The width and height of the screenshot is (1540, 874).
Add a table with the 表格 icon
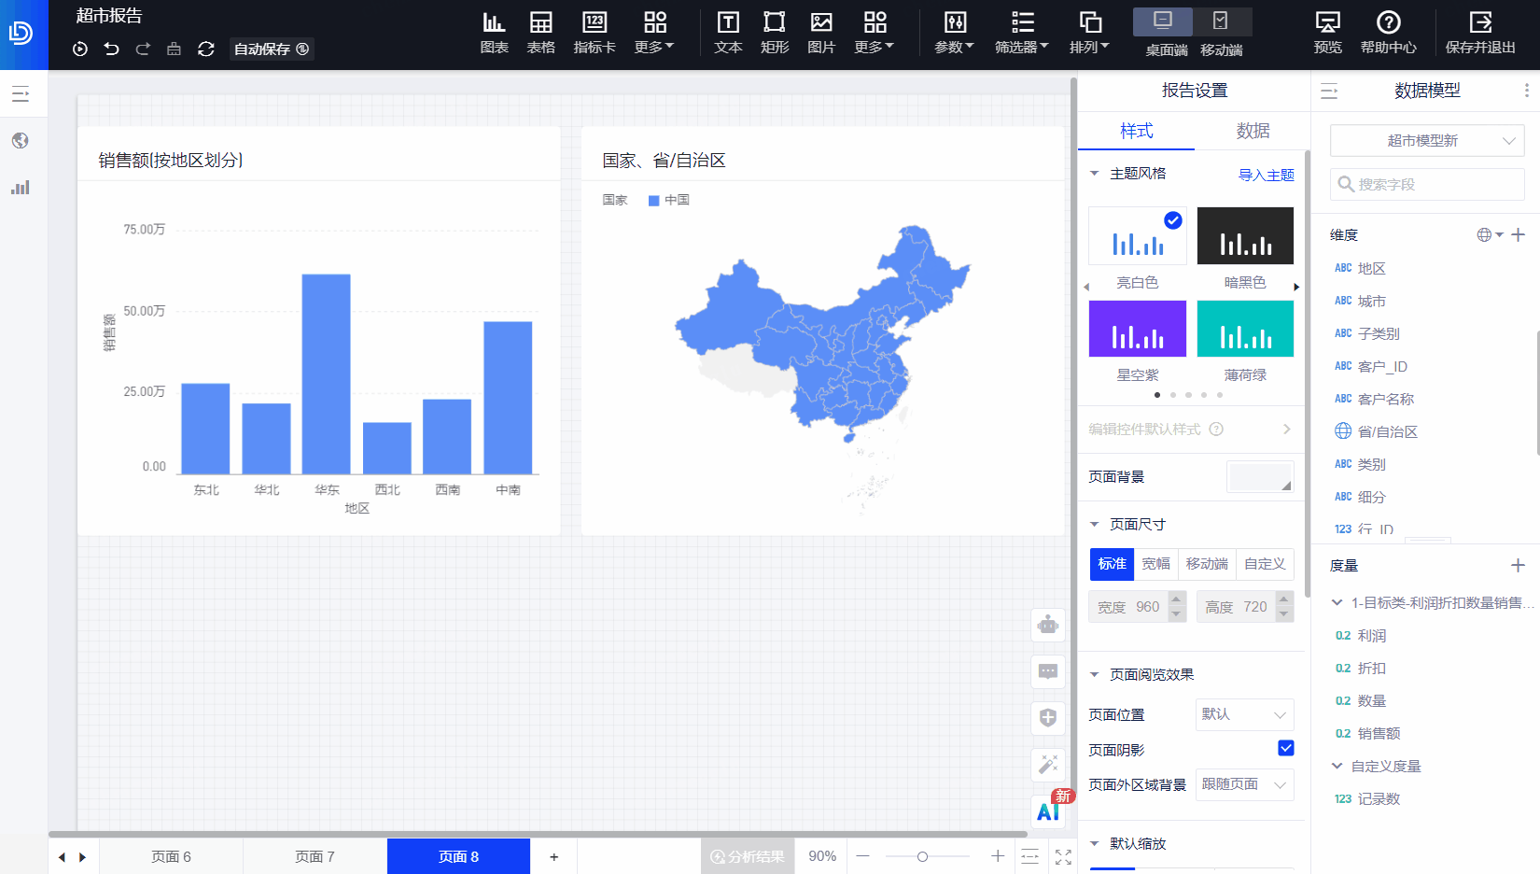click(540, 32)
